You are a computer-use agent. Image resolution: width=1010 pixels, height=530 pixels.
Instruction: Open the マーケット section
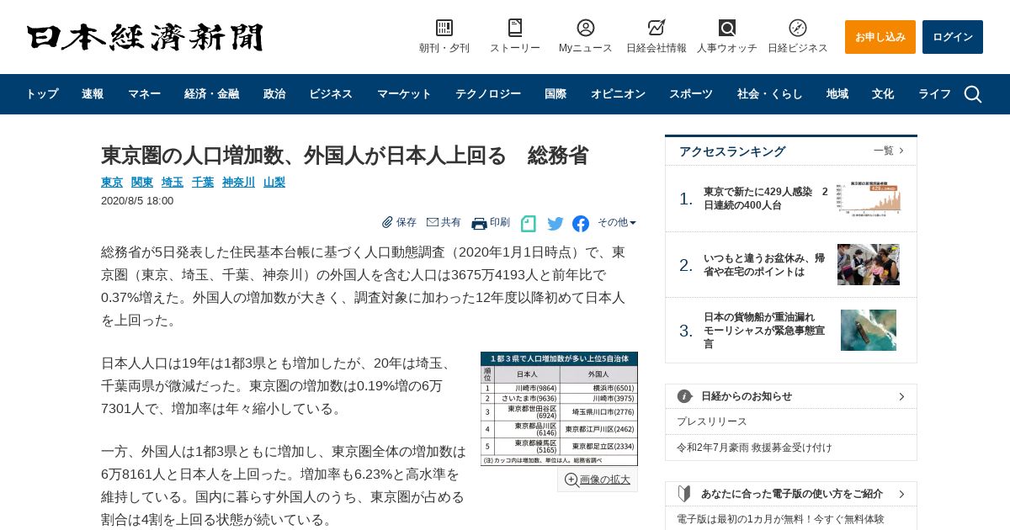404,94
